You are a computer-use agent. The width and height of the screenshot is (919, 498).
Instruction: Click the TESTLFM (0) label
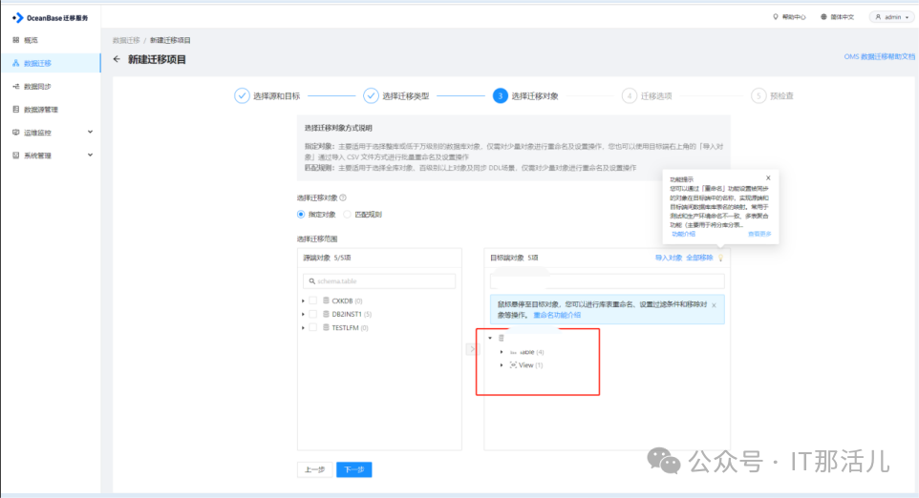(350, 328)
